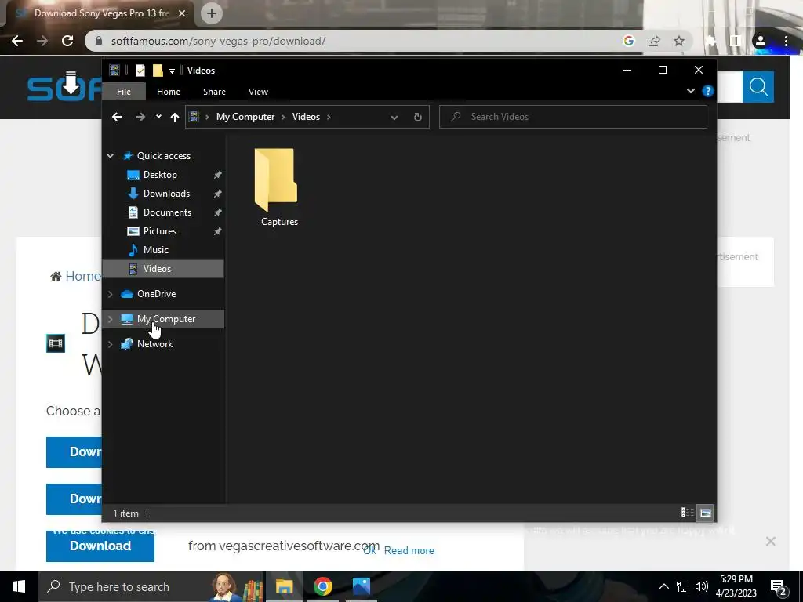Open Explorer help question mark icon

coord(708,91)
